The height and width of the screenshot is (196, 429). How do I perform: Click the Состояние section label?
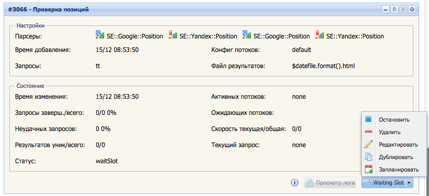point(30,86)
